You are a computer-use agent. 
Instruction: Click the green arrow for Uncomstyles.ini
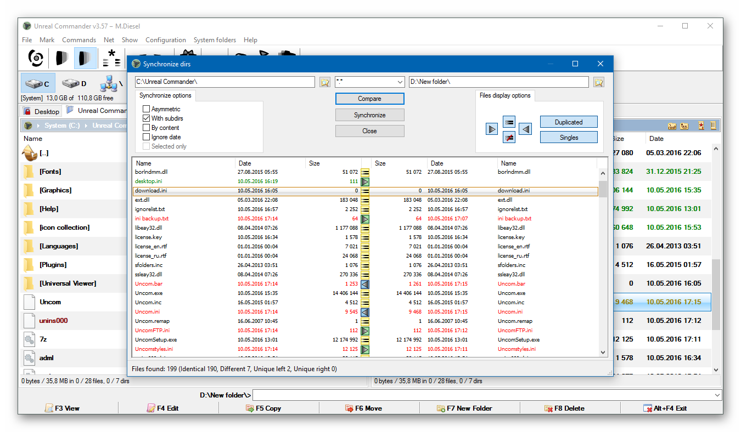[365, 349]
